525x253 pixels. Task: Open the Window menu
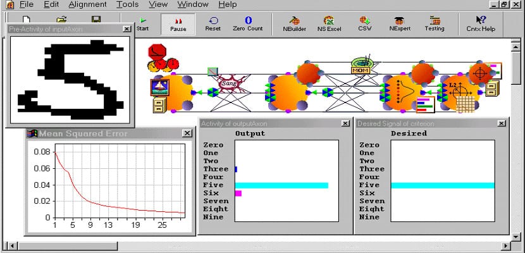(x=193, y=4)
